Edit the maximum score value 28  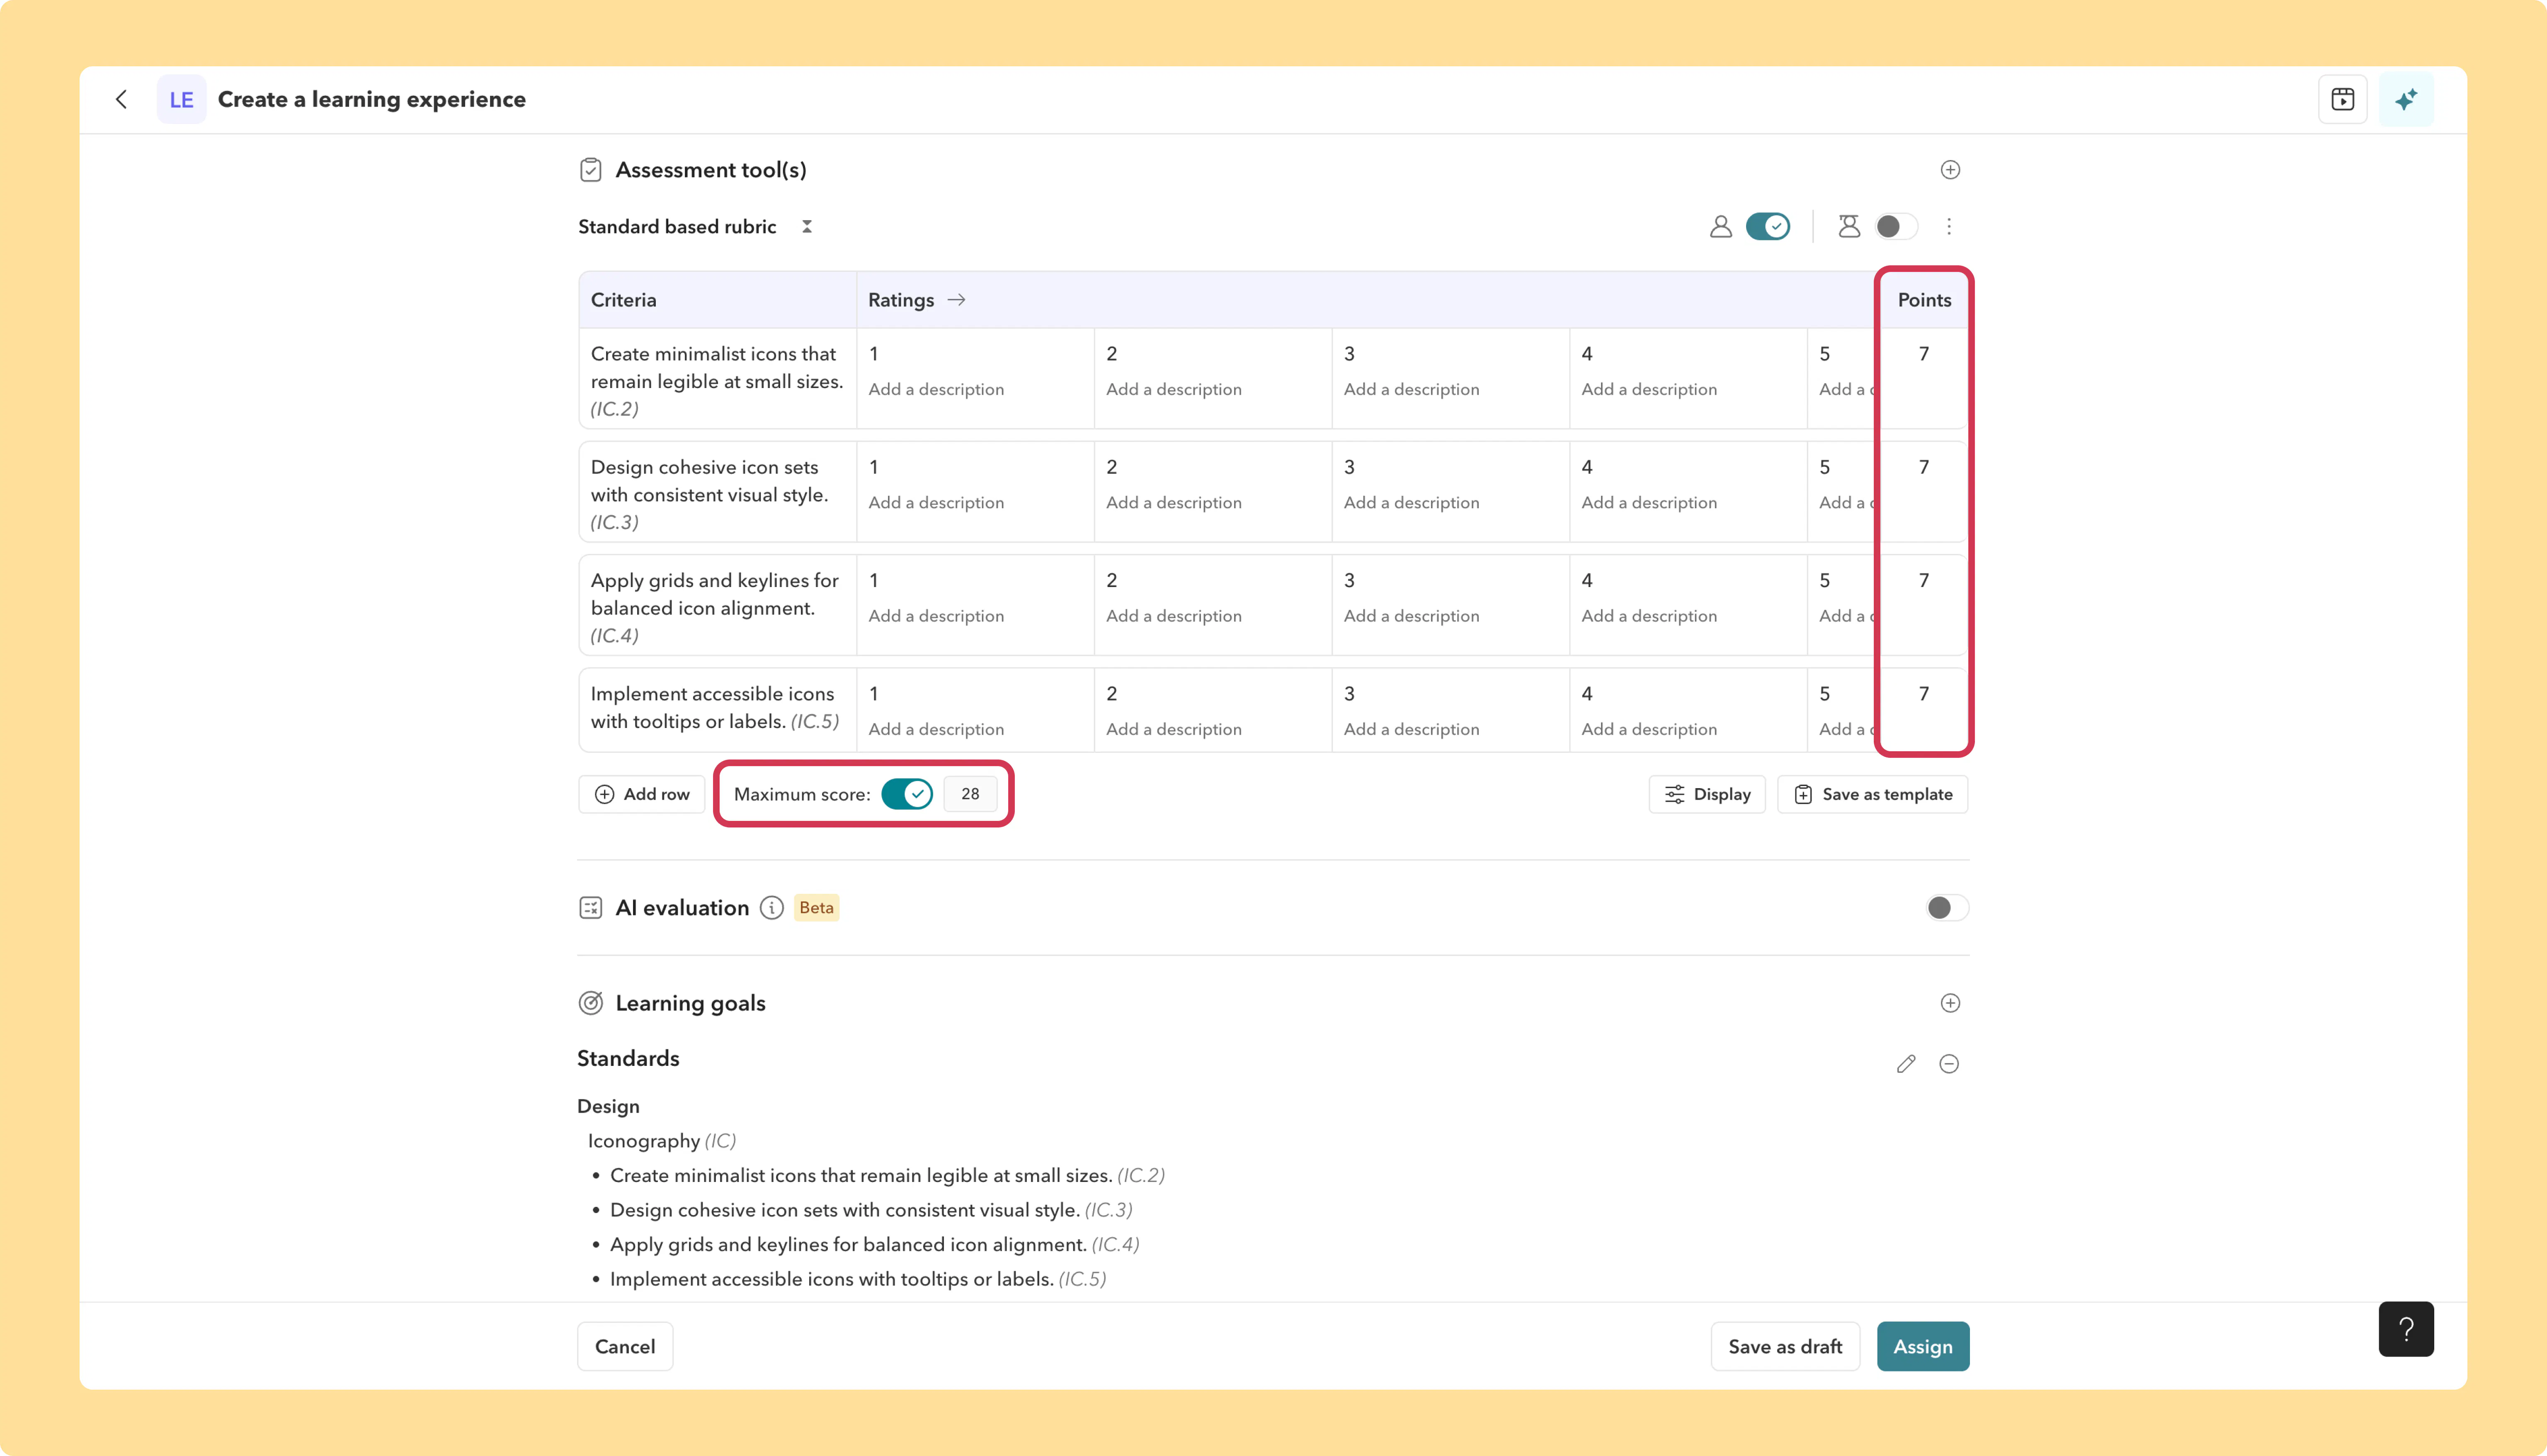coord(970,794)
